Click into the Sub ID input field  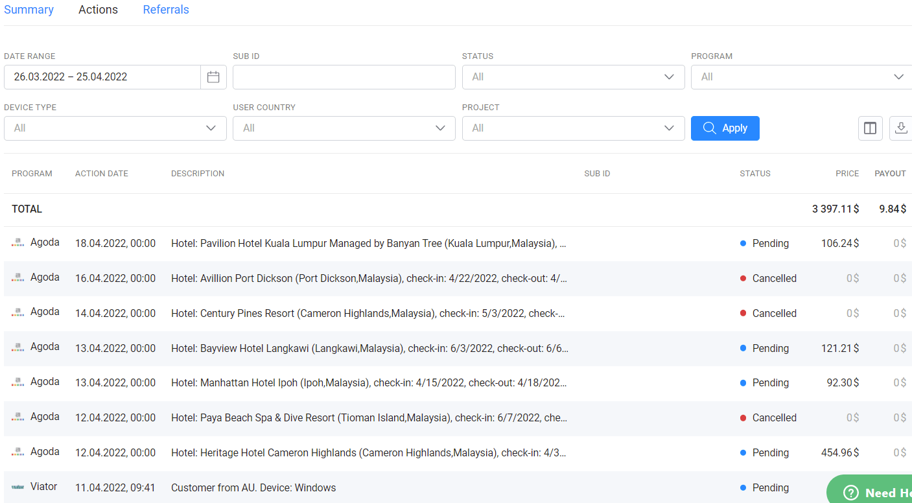tap(344, 77)
